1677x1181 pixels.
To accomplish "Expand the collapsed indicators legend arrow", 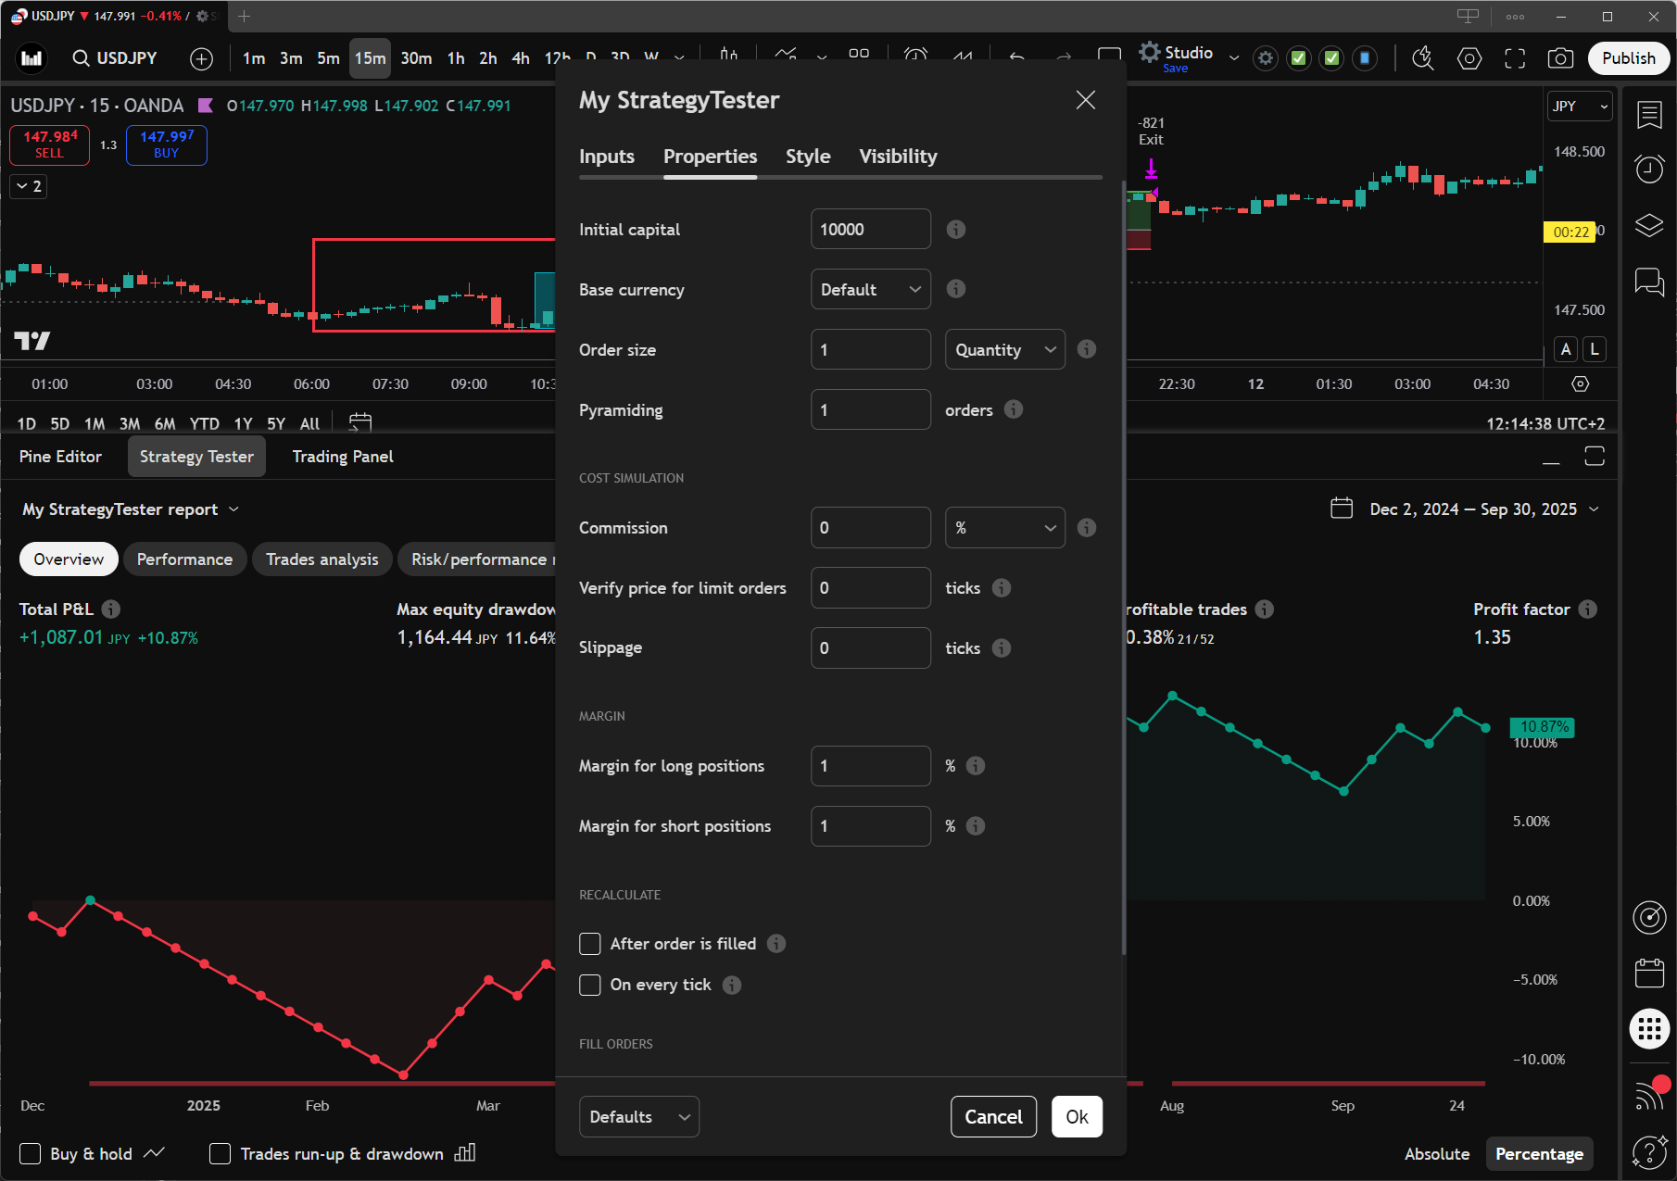I will tap(29, 186).
